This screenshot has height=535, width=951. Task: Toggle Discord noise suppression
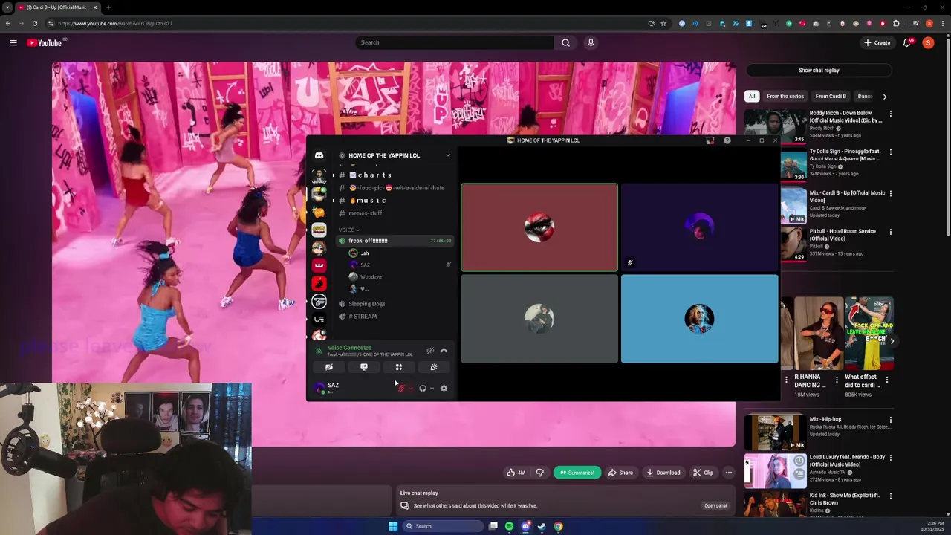(x=430, y=351)
